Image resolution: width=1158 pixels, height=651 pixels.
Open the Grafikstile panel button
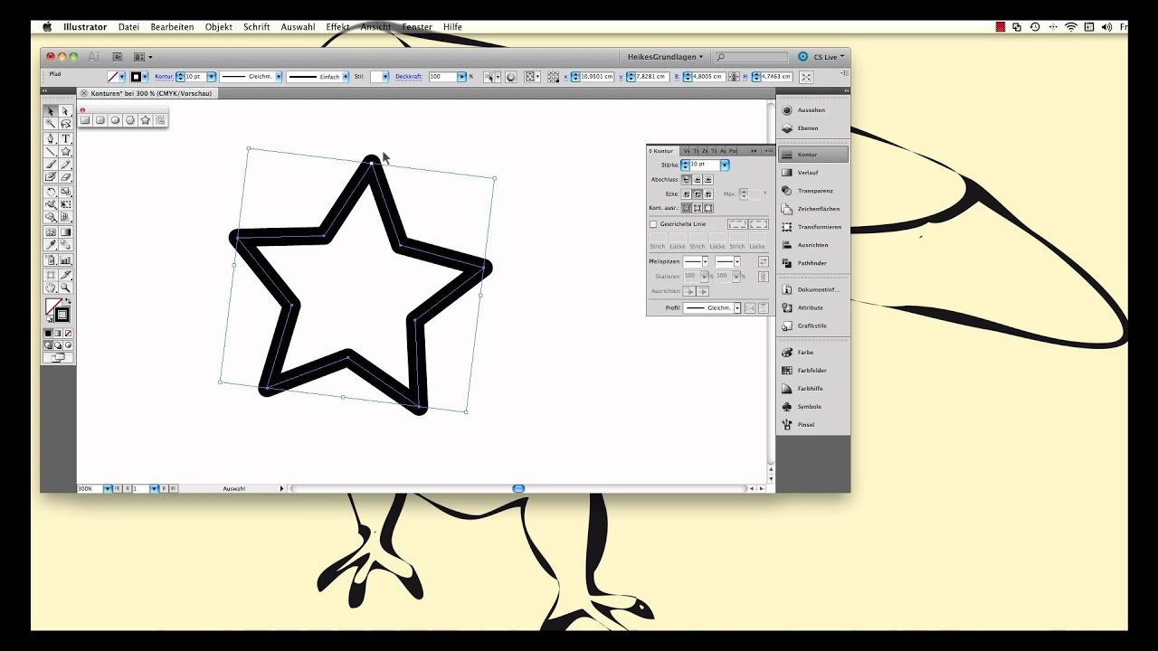pos(813,325)
